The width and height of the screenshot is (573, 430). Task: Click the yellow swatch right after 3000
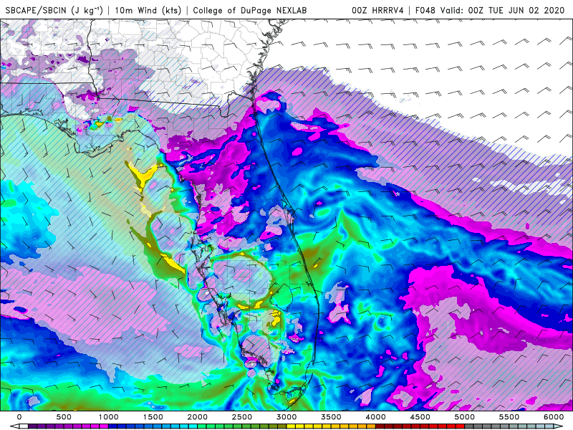(x=291, y=426)
